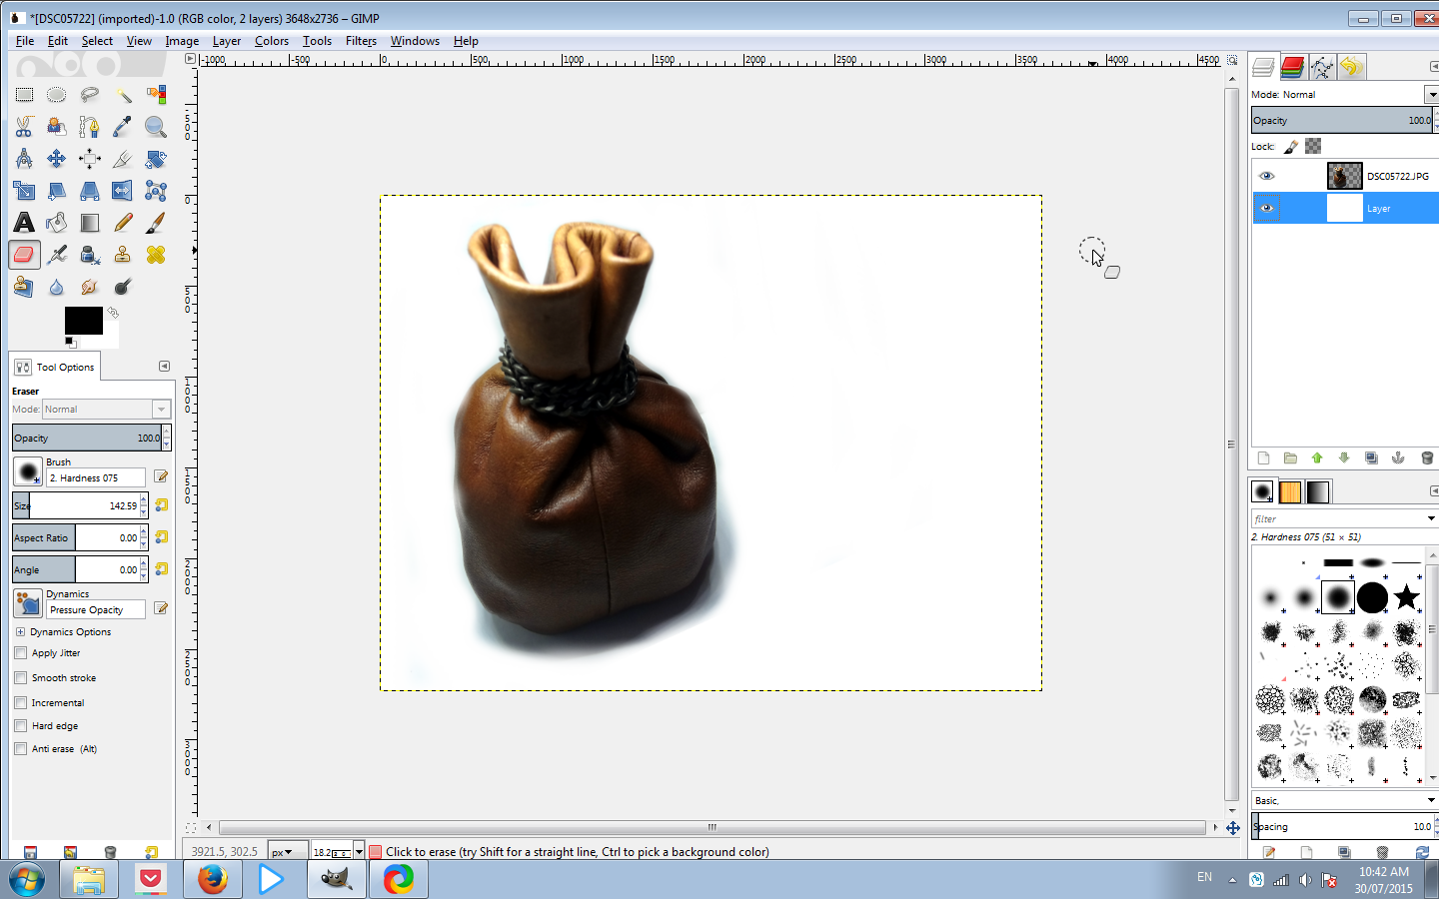Select the Clone stamp tool
Viewport: 1439px width, 899px height.
click(x=123, y=255)
